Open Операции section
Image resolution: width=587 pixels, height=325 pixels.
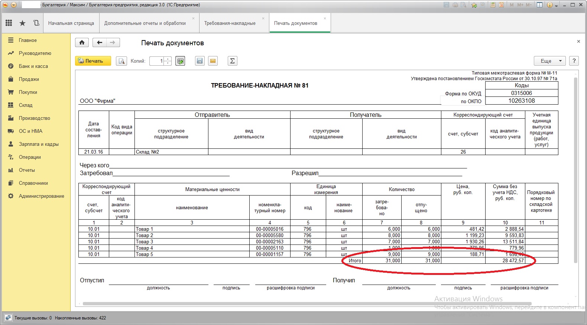pyautogui.click(x=36, y=157)
